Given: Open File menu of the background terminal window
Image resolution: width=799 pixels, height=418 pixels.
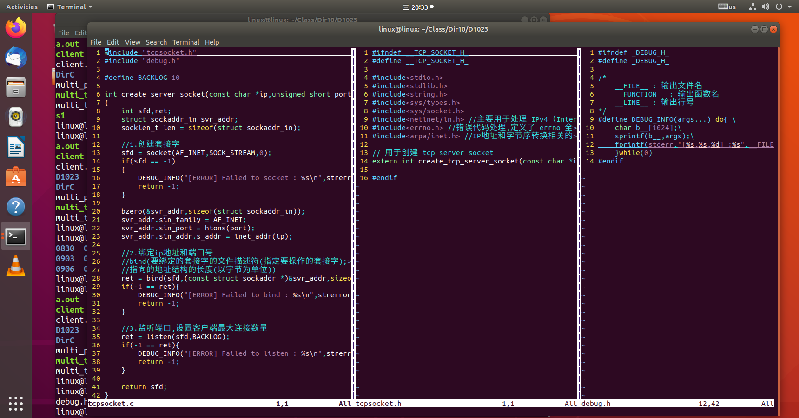Looking at the screenshot, I should coord(64,33).
